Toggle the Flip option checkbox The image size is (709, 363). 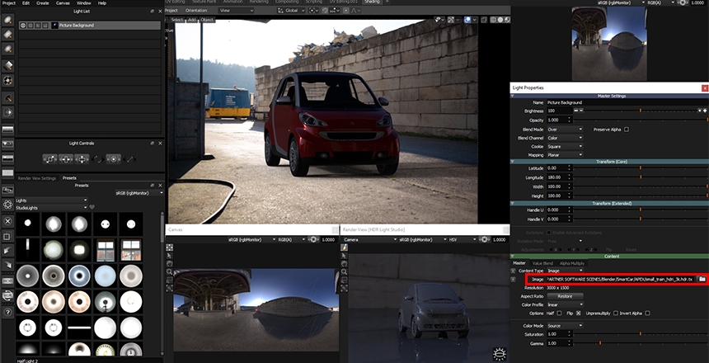coord(578,313)
